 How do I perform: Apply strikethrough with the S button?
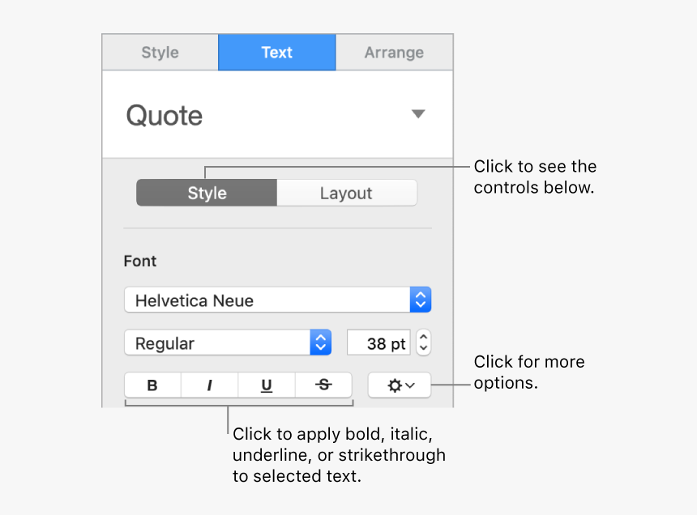click(323, 385)
